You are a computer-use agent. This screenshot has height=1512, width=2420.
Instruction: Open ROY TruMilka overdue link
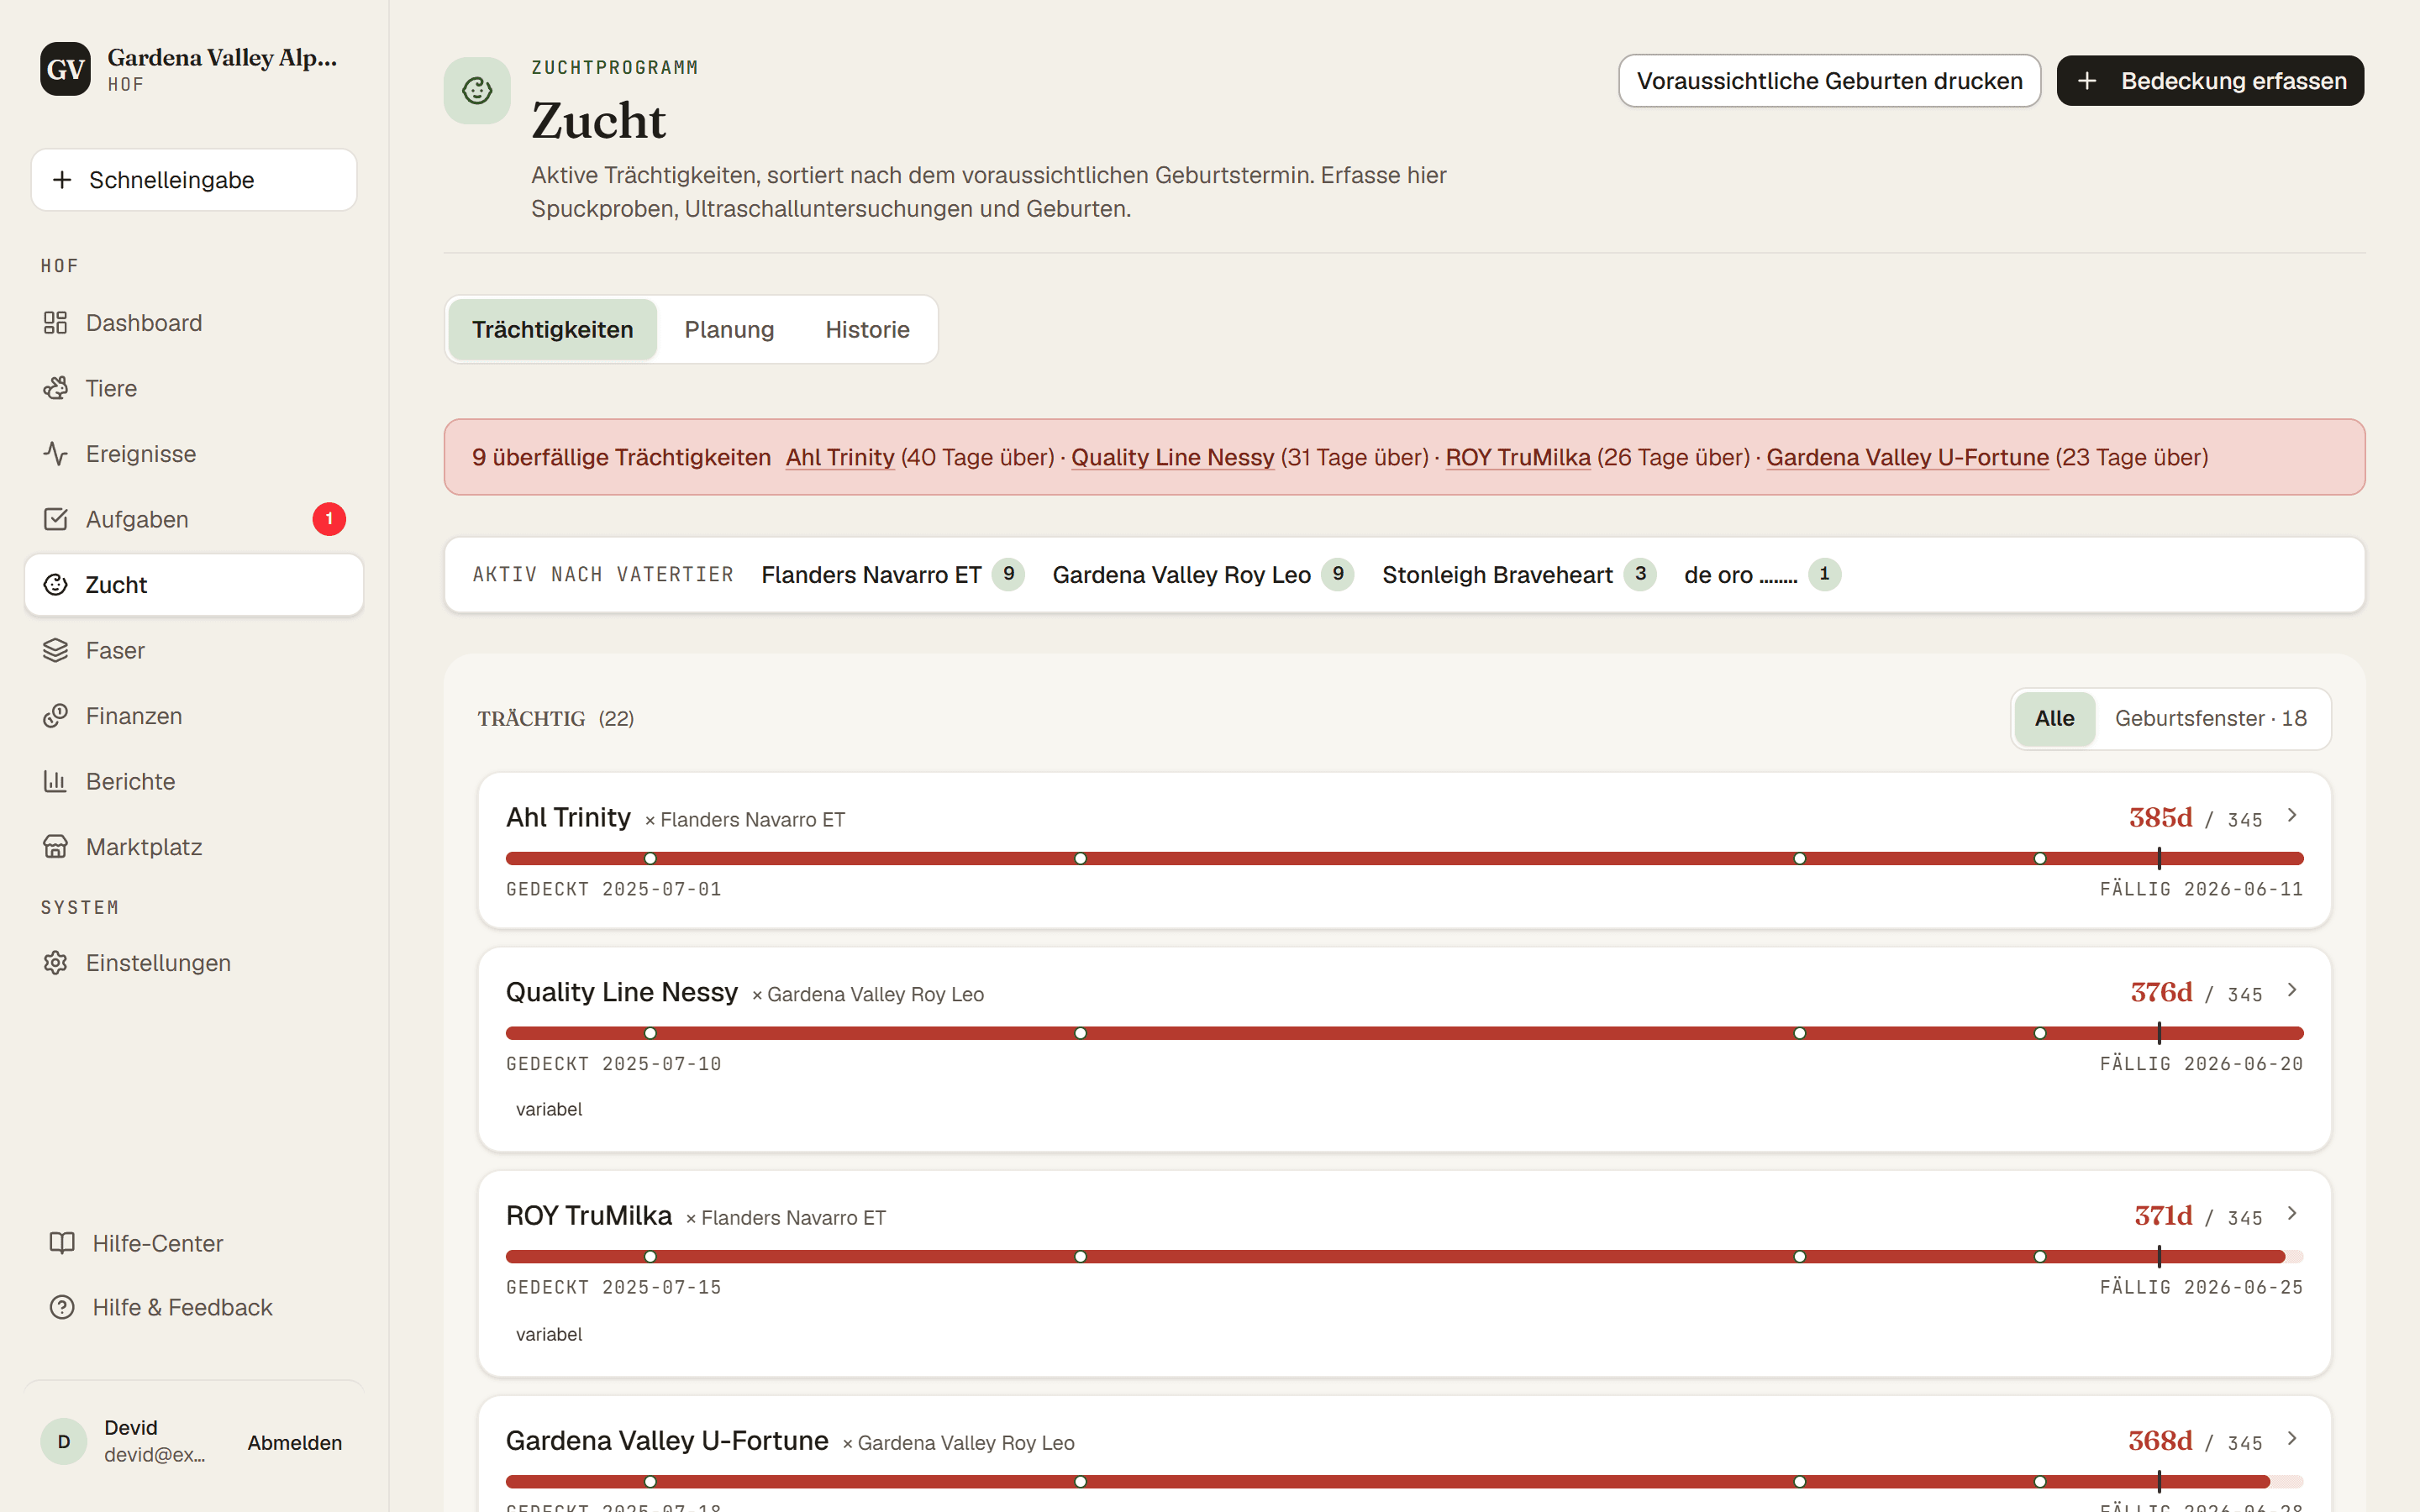1518,457
